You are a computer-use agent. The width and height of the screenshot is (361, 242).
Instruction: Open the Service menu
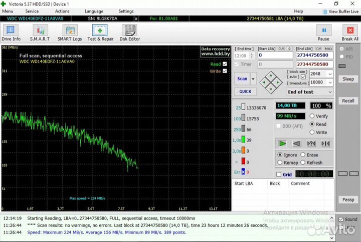(32, 11)
